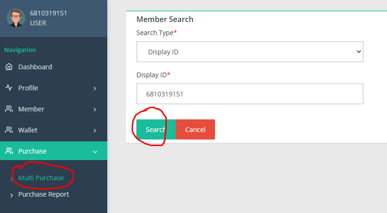Go to the Dashboard menu item
The width and height of the screenshot is (387, 213).
(x=35, y=67)
